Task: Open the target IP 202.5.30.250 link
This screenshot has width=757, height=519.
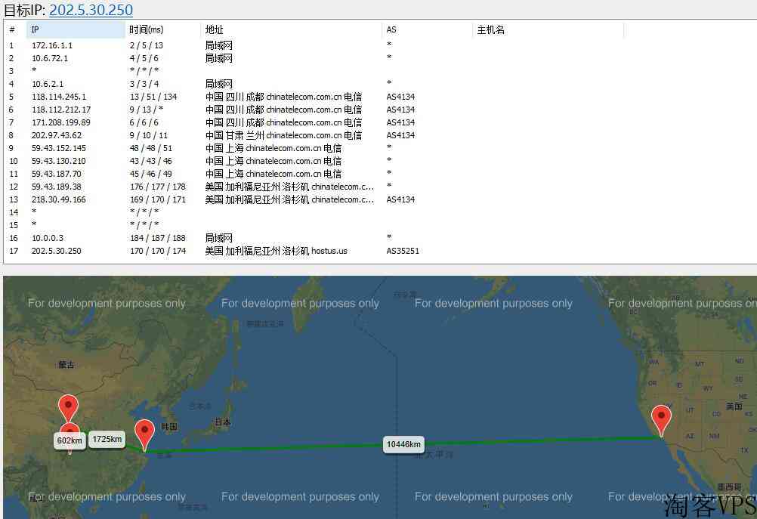Action: coord(91,10)
